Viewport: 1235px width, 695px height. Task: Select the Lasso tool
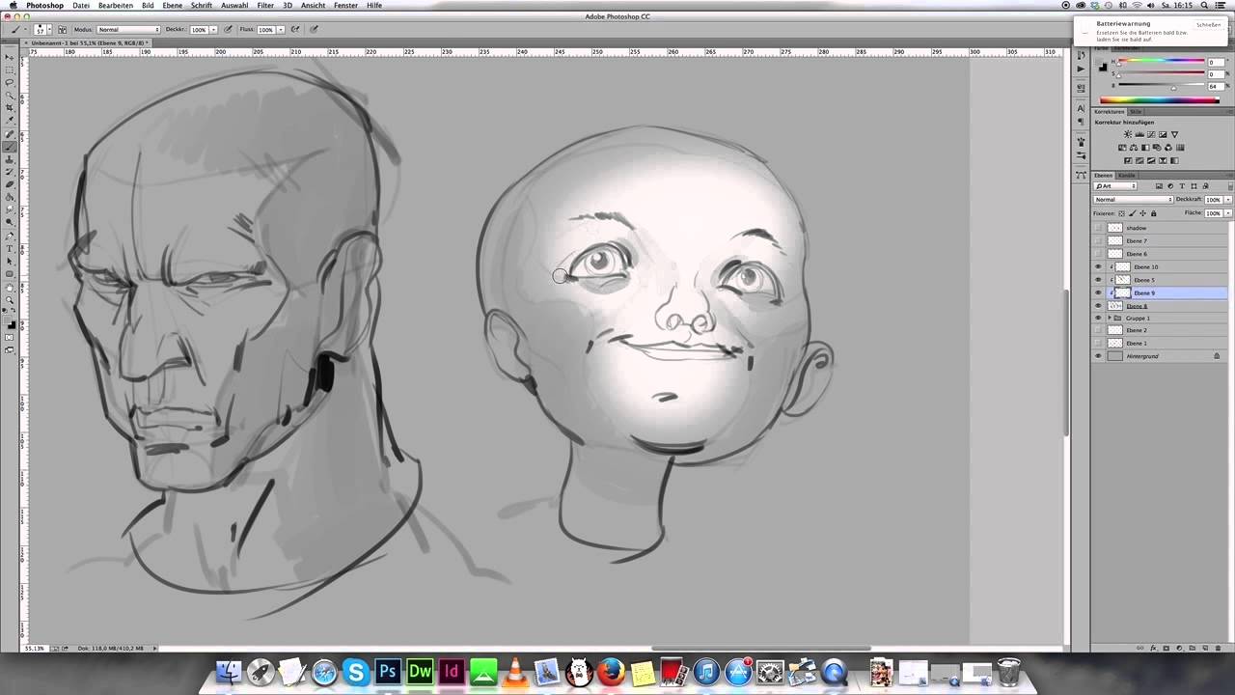click(x=10, y=83)
